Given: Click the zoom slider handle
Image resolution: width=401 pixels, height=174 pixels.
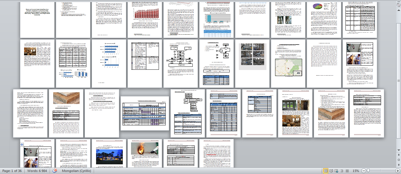Looking at the screenshot, I should [x=368, y=171].
